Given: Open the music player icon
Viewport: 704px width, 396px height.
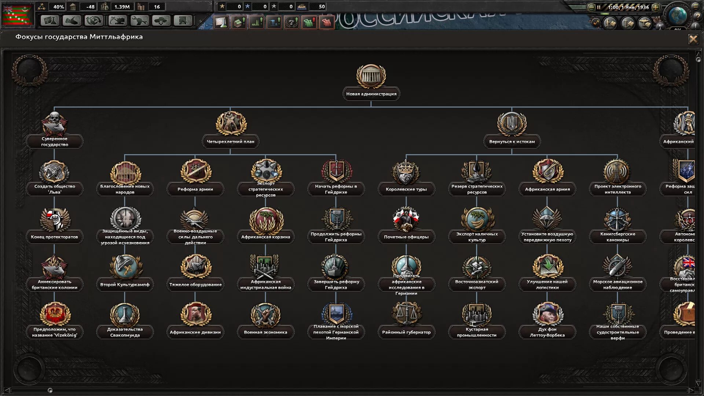Looking at the screenshot, I should [596, 23].
